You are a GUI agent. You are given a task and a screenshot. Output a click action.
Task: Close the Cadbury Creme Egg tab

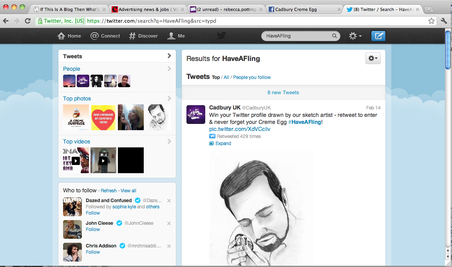pyautogui.click(x=339, y=9)
